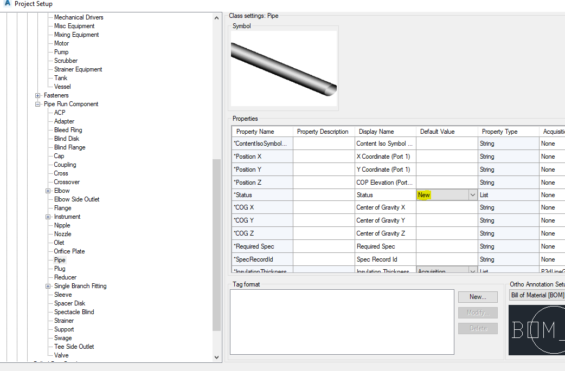
Task: Select the Scrubber tree item
Action: pos(66,61)
